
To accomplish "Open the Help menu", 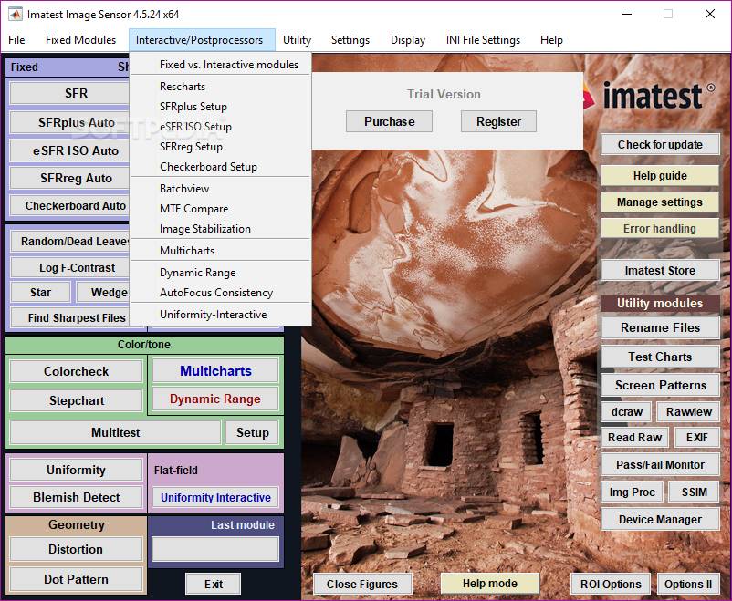I will 551,40.
